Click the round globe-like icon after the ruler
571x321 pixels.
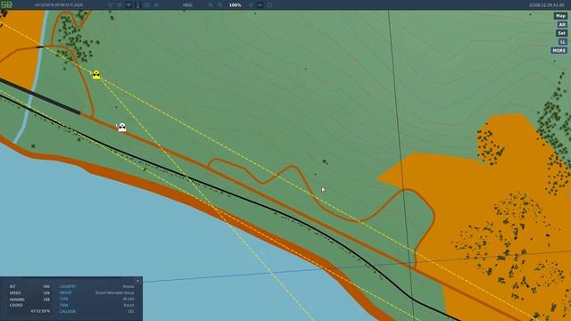point(147,5)
